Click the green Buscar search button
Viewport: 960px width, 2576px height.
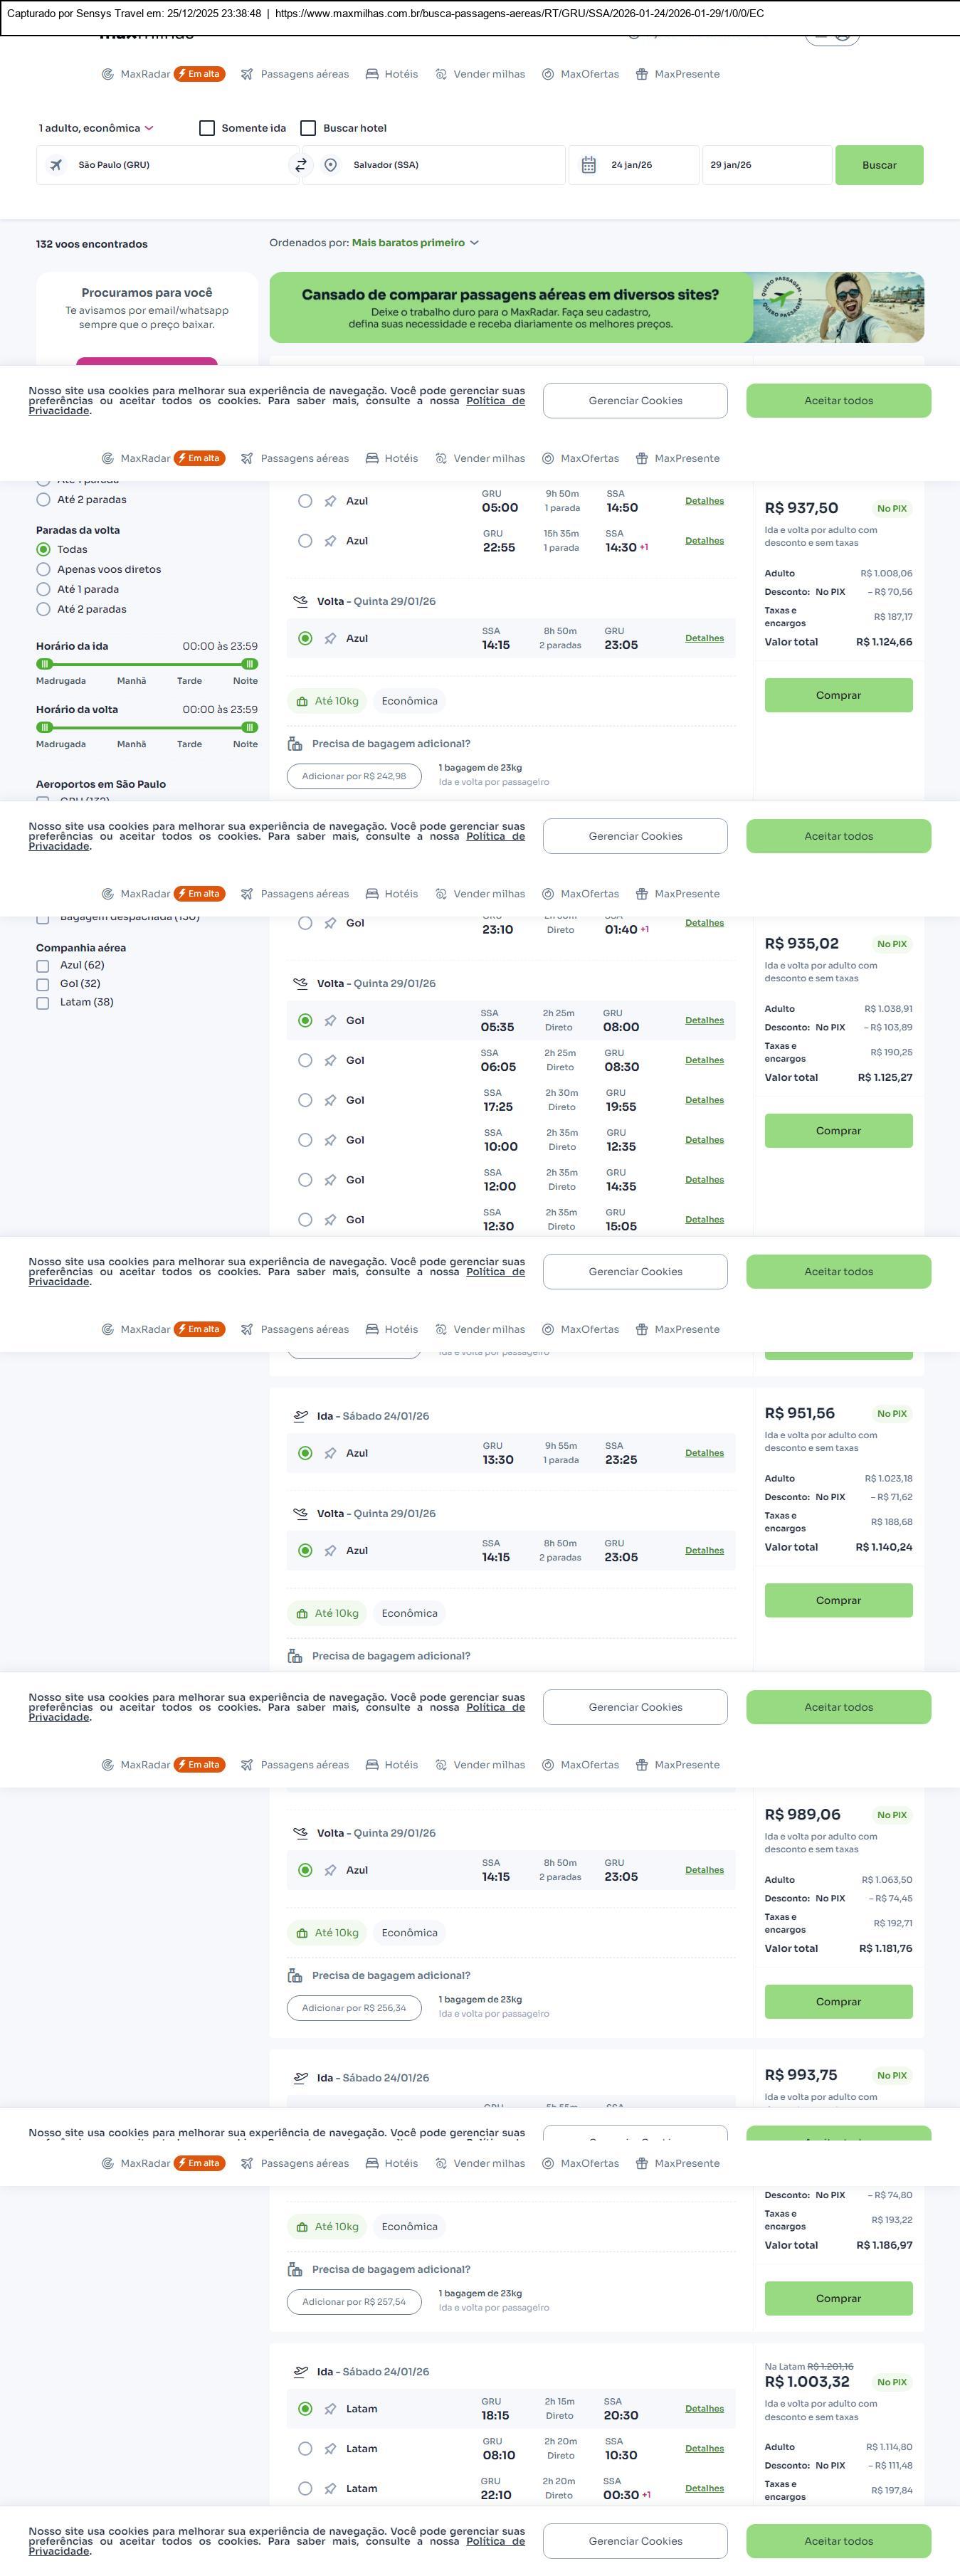point(879,165)
